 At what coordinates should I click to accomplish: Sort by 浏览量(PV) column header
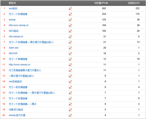point(101,3)
